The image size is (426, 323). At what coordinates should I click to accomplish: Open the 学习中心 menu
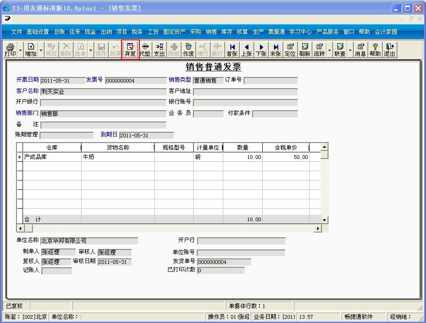[x=300, y=32]
